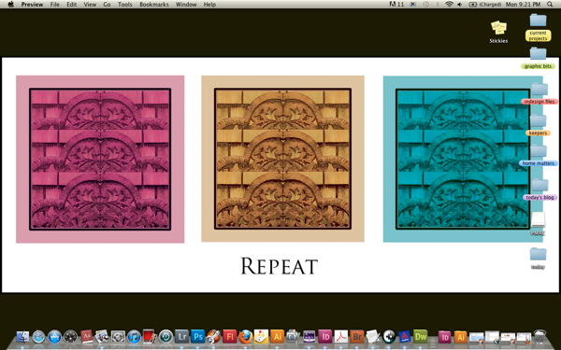Open the File menu

[x=55, y=5]
